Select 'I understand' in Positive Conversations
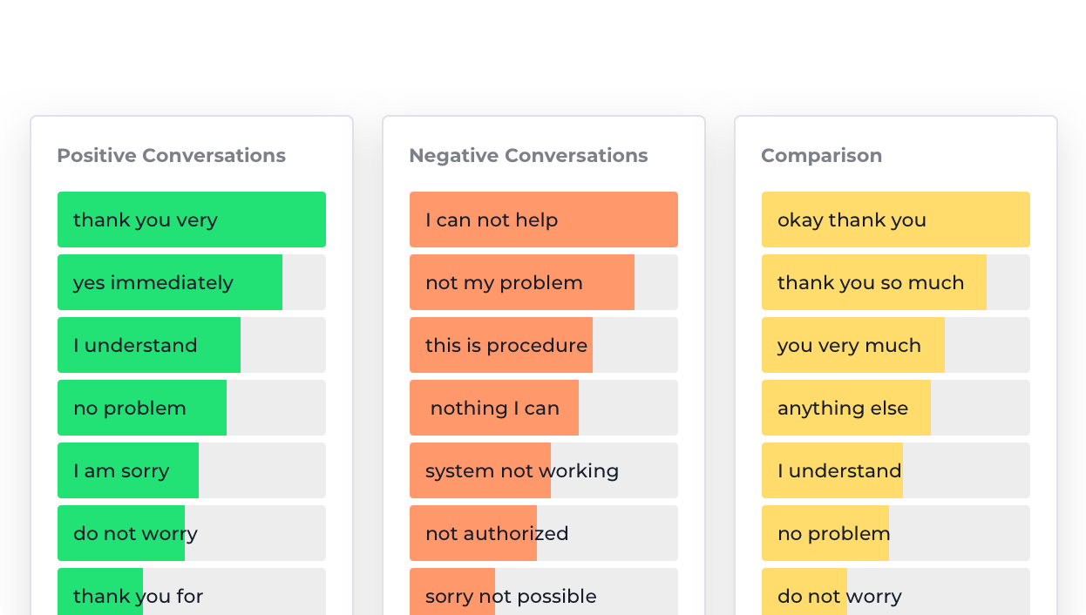 click(x=192, y=345)
